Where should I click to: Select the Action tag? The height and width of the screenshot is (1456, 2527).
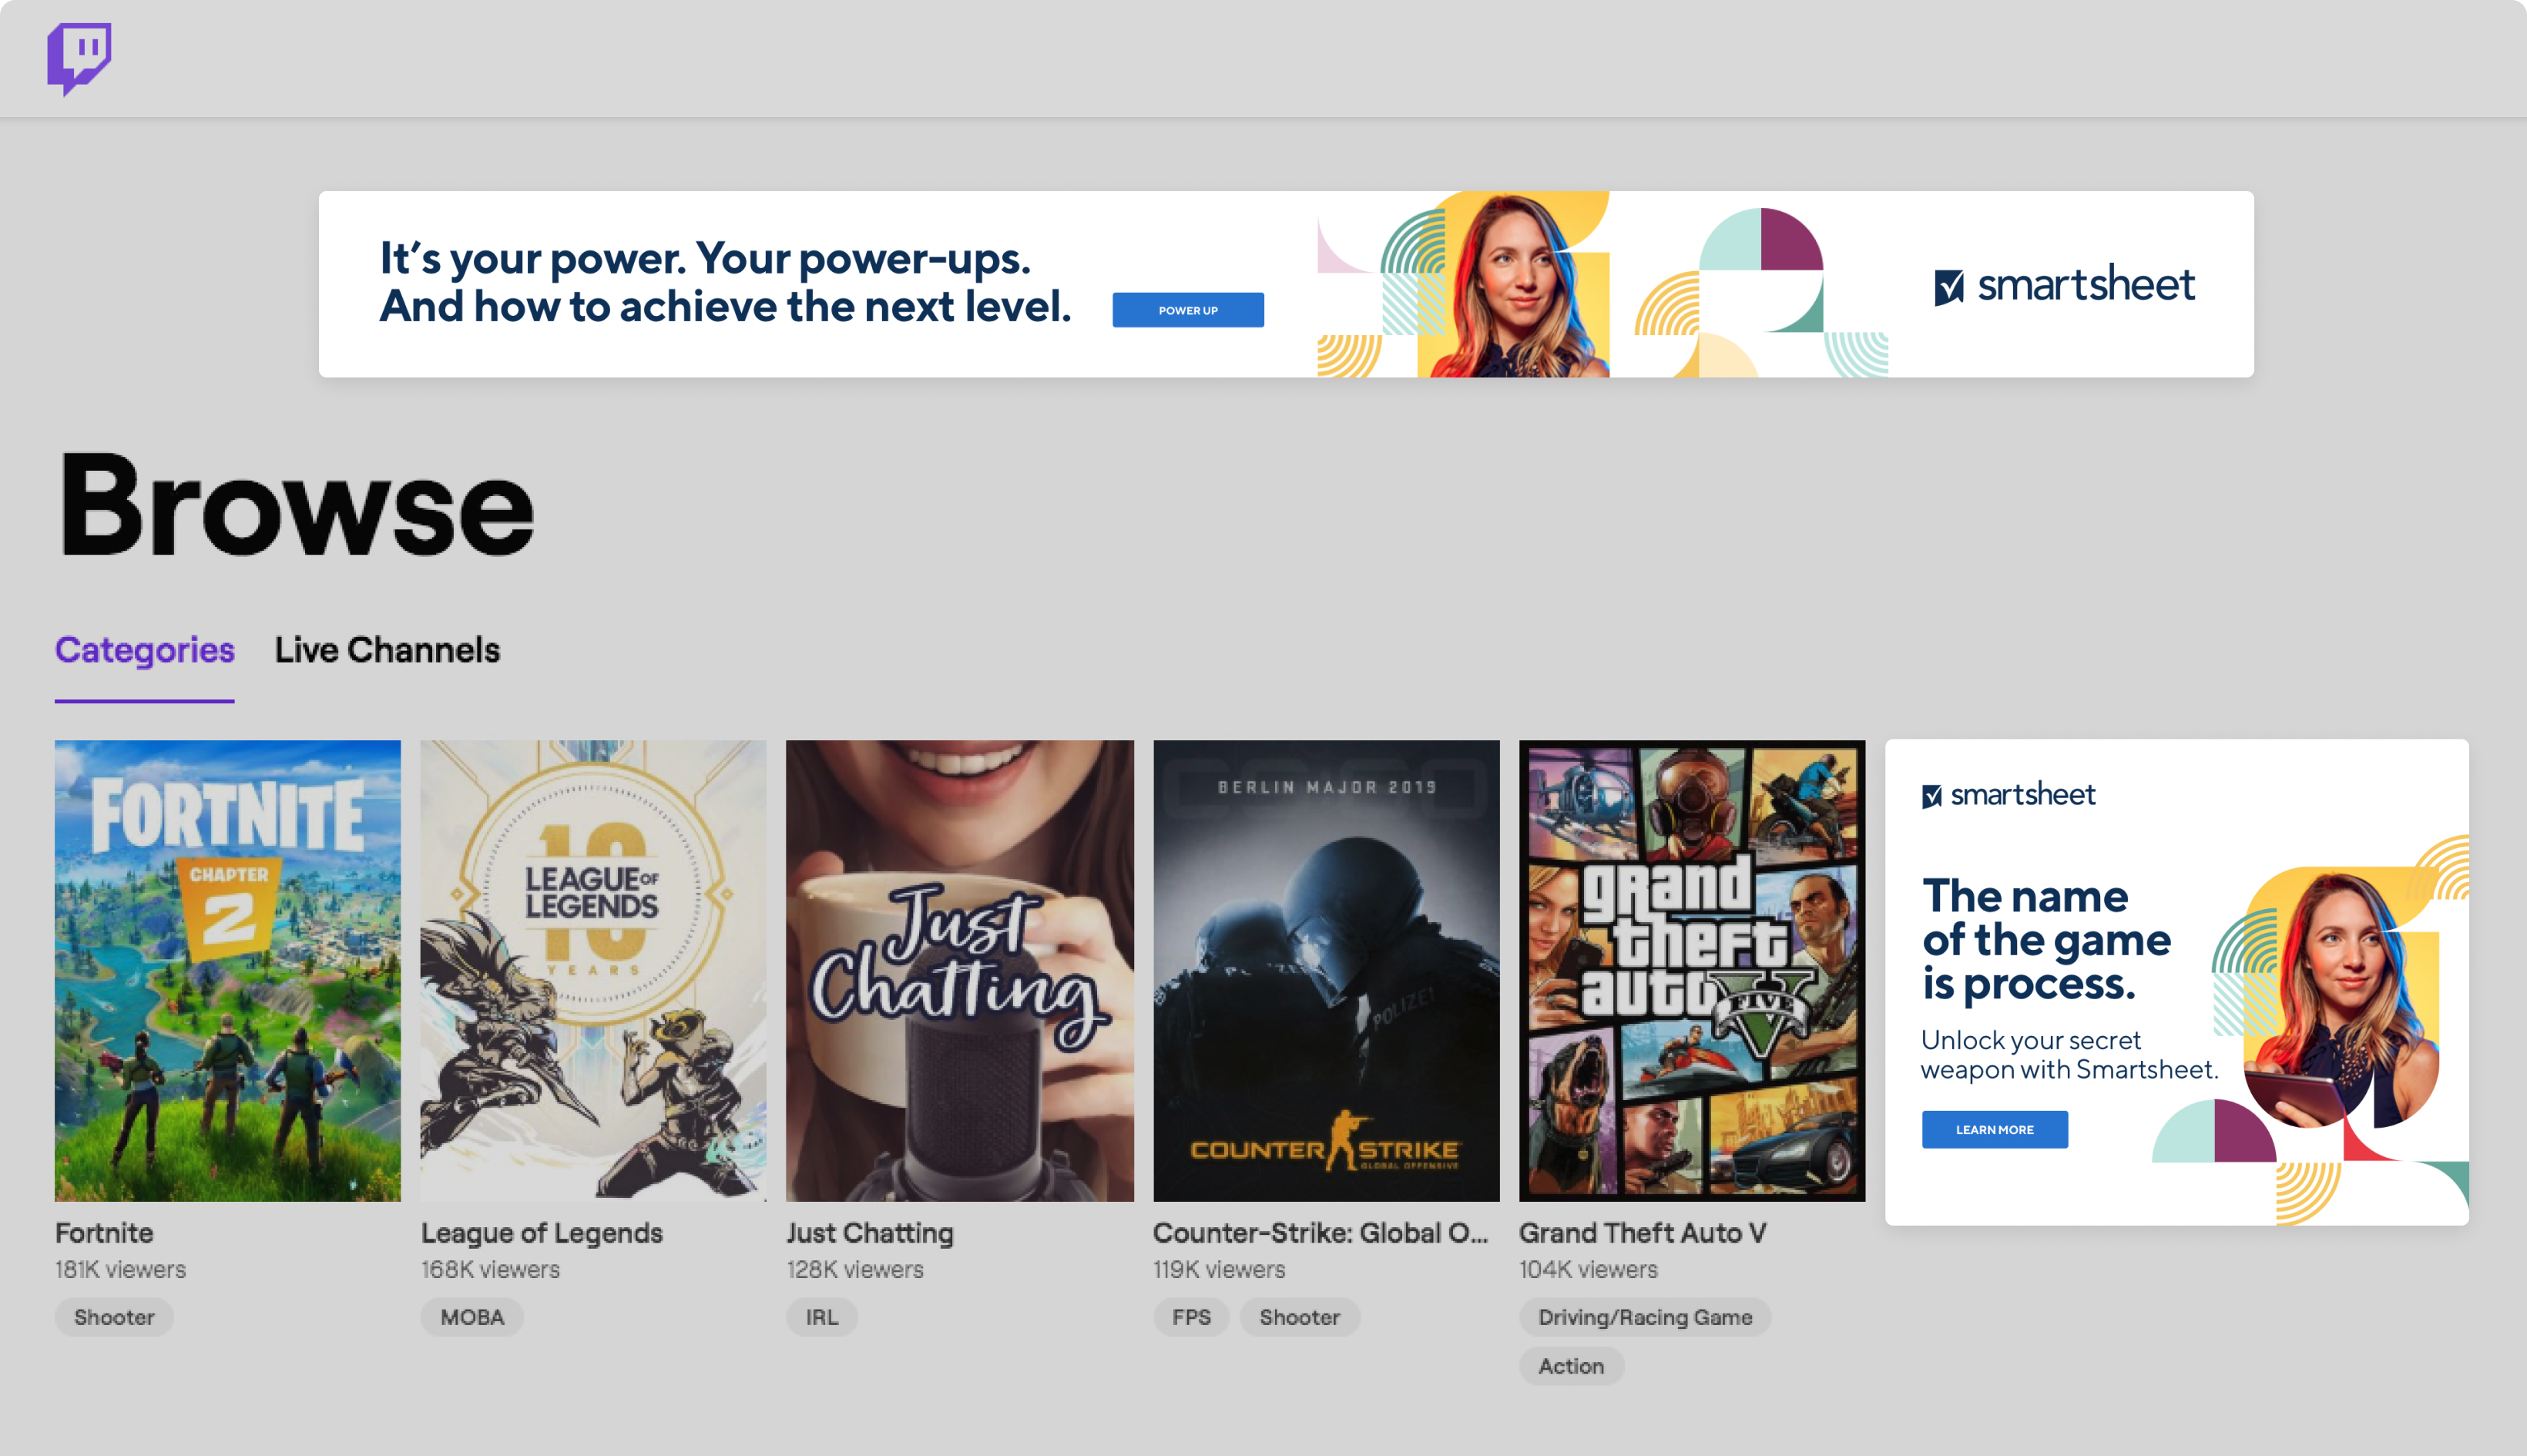1571,1366
